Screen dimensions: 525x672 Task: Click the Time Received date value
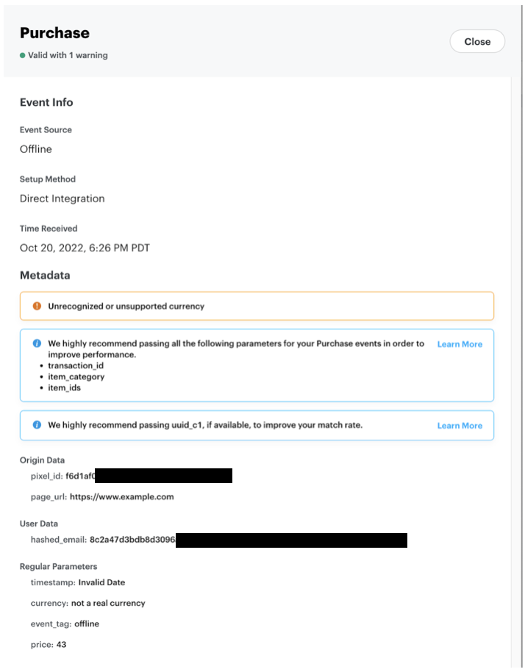(85, 248)
